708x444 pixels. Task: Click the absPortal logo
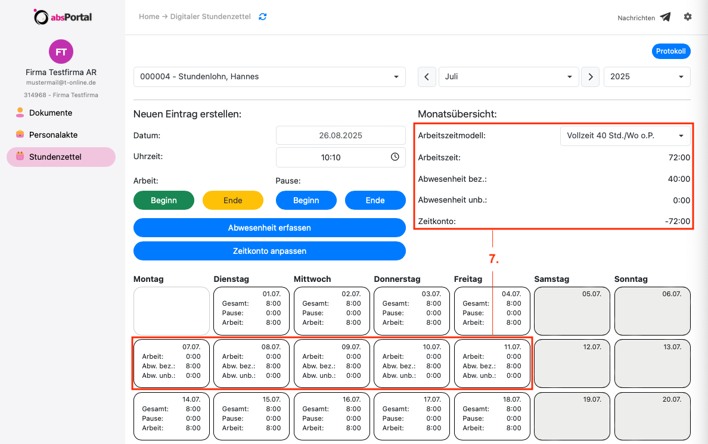(x=63, y=17)
